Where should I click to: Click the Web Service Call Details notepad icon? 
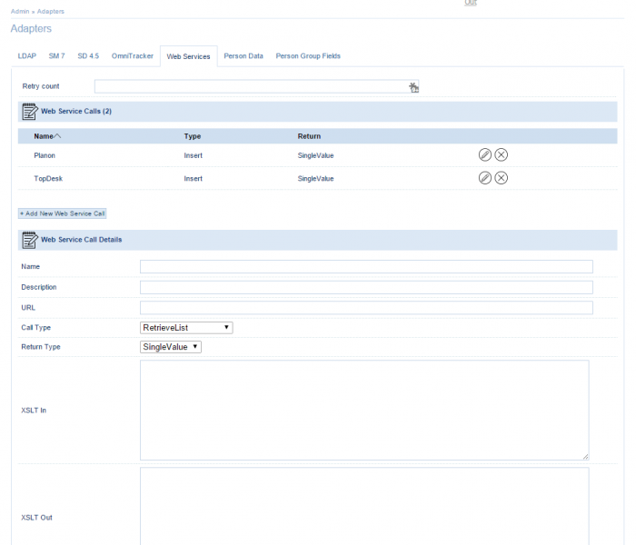click(30, 240)
